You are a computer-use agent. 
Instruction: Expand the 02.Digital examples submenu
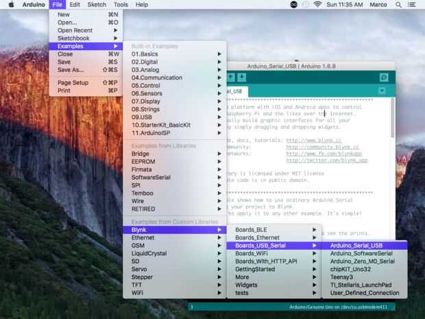(175, 62)
